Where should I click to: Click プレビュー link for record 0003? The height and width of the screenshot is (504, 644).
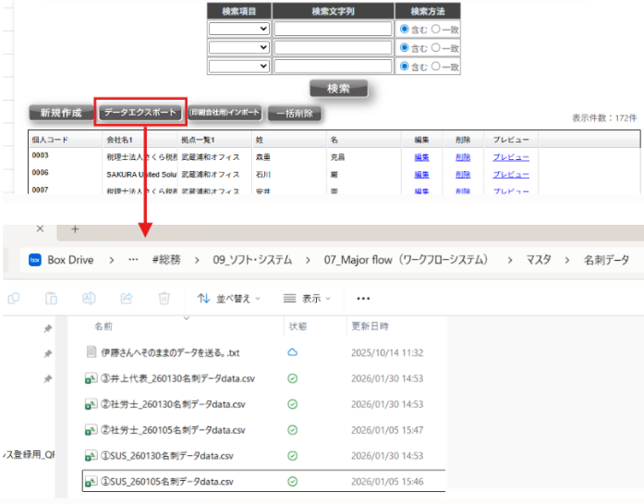click(510, 157)
